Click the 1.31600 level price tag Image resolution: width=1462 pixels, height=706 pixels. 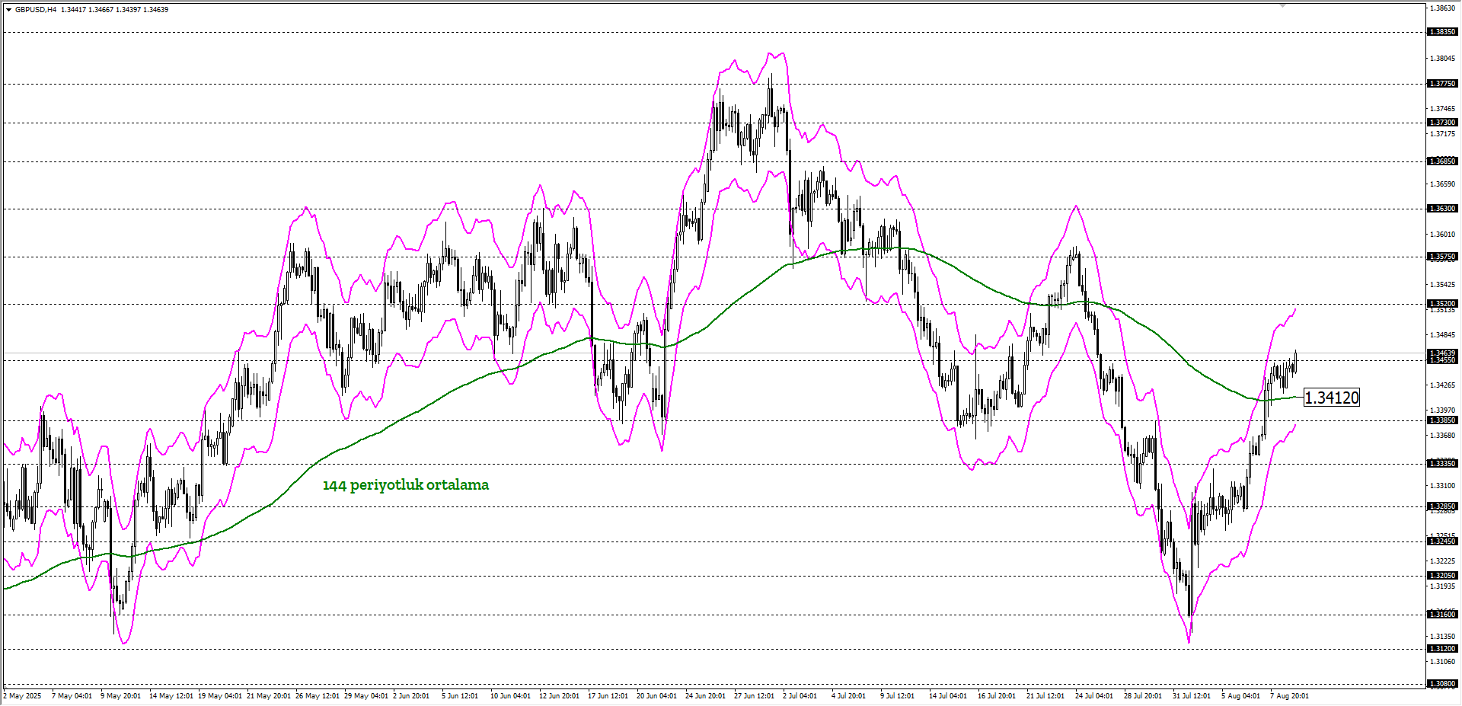coord(1442,615)
